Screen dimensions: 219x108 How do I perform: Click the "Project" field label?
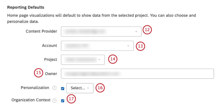pyautogui.click(x=50, y=59)
